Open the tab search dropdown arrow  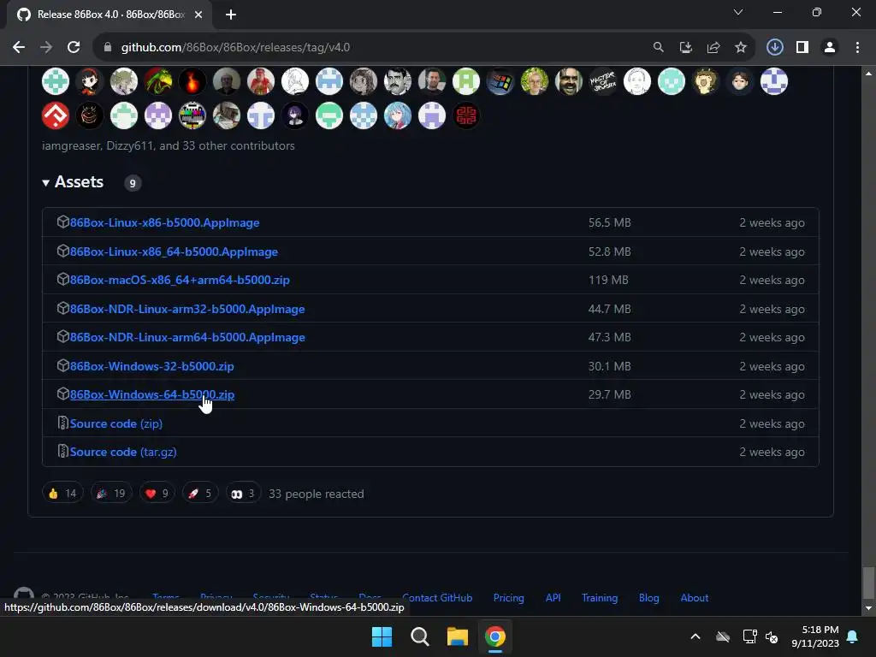tap(738, 12)
